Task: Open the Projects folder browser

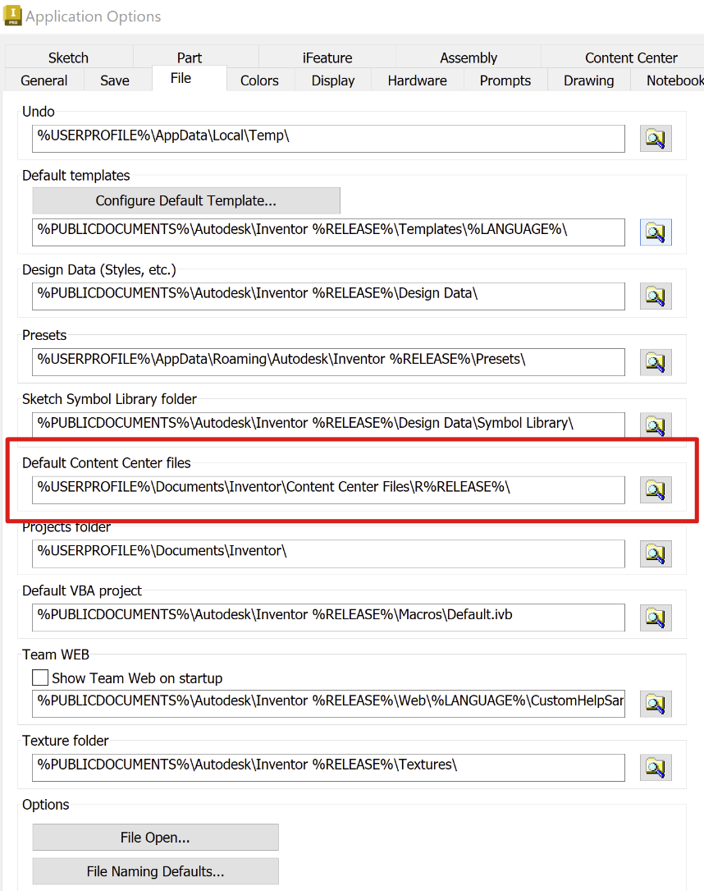Action: (x=656, y=553)
